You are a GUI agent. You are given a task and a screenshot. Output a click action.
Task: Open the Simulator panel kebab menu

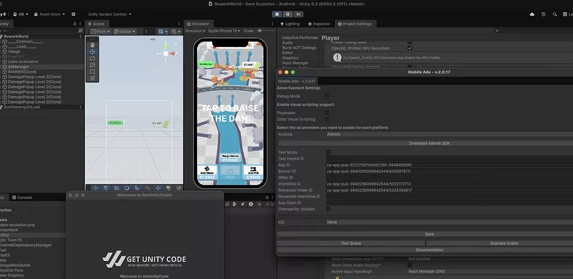point(273,23)
